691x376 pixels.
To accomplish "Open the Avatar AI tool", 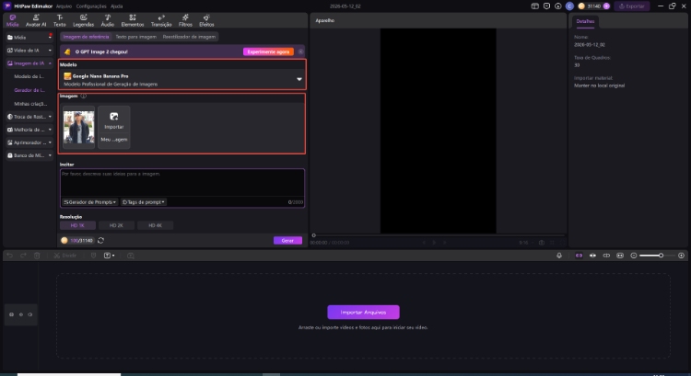I will tap(36, 20).
